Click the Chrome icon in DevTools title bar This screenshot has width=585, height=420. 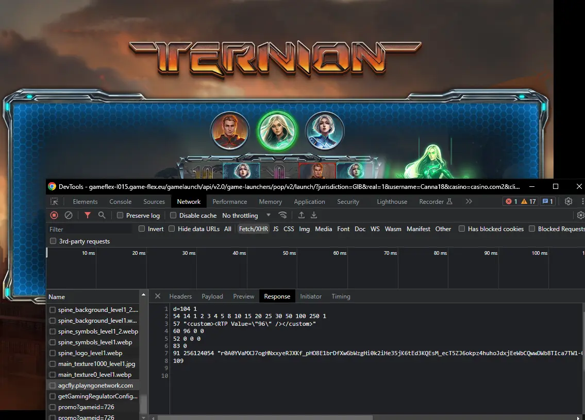coord(52,186)
